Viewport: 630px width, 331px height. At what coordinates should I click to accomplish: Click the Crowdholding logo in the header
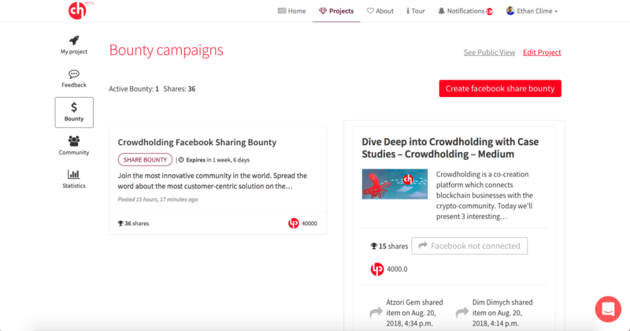(x=78, y=10)
